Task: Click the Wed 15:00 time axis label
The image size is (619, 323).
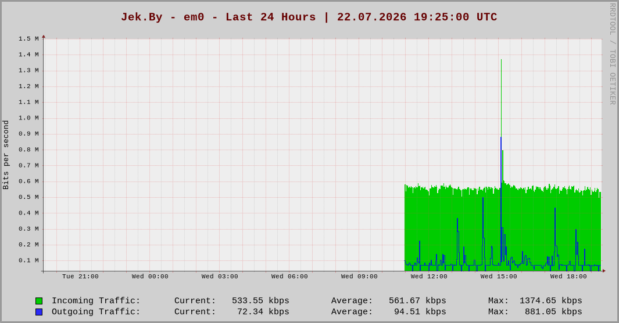Action: [x=499, y=277]
